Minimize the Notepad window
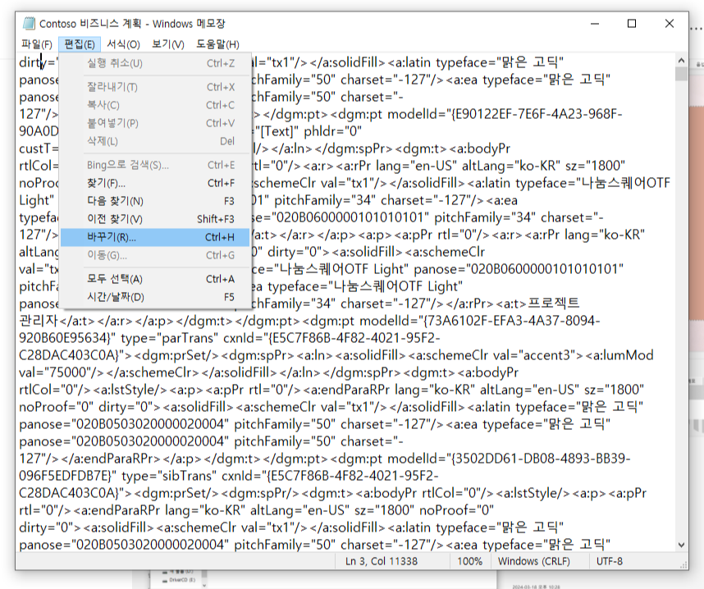 (x=595, y=23)
